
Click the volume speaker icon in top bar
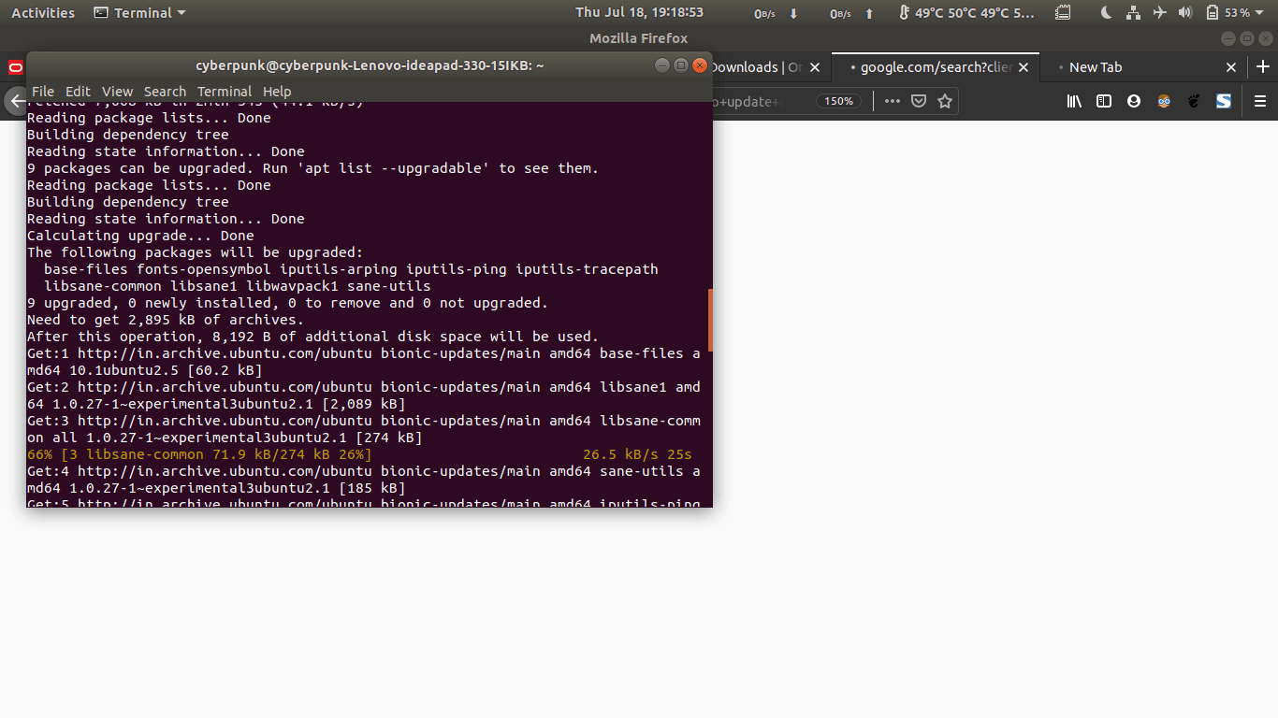coord(1185,13)
